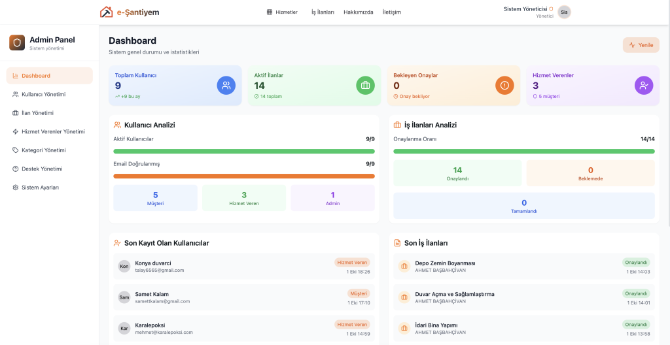This screenshot has width=670, height=345.
Task: Select Kategori Yönetimi from the sidebar
Action: pos(43,150)
